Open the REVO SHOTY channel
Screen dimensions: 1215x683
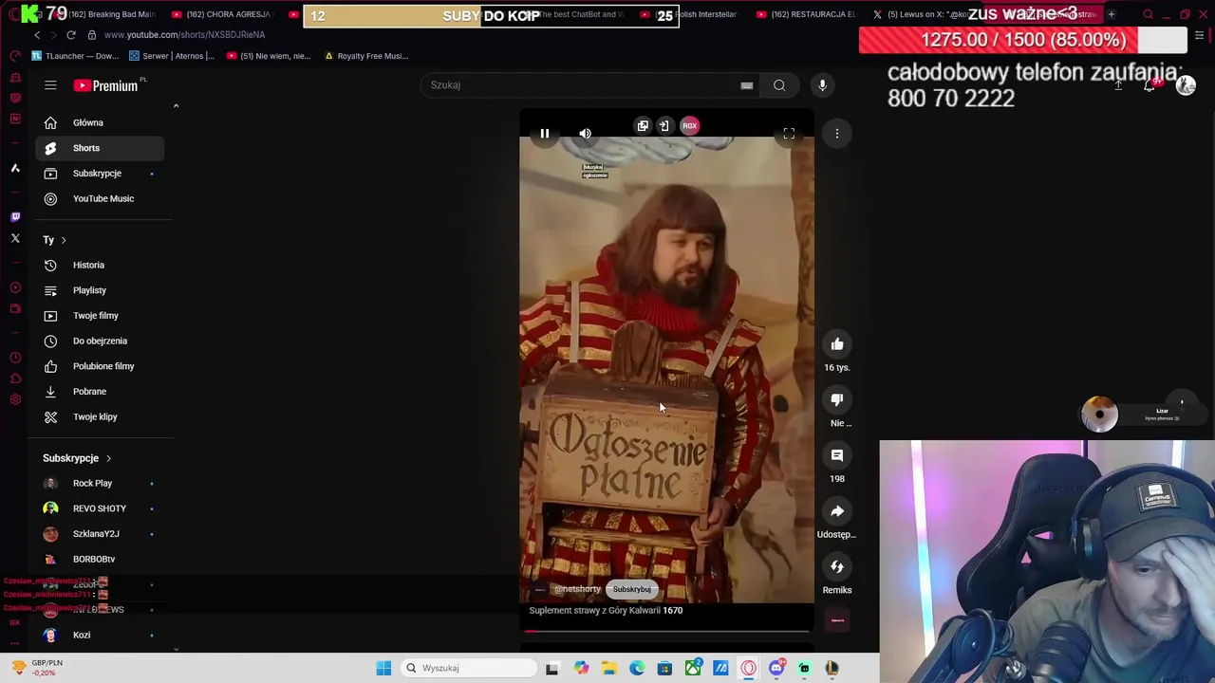(x=100, y=508)
